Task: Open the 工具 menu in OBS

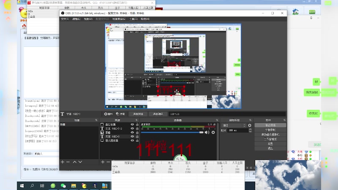Action: click(x=133, y=19)
